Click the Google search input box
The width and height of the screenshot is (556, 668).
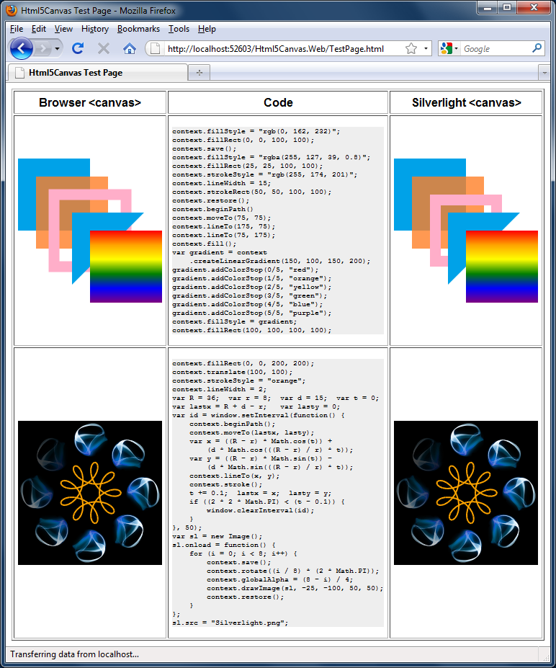pos(496,48)
